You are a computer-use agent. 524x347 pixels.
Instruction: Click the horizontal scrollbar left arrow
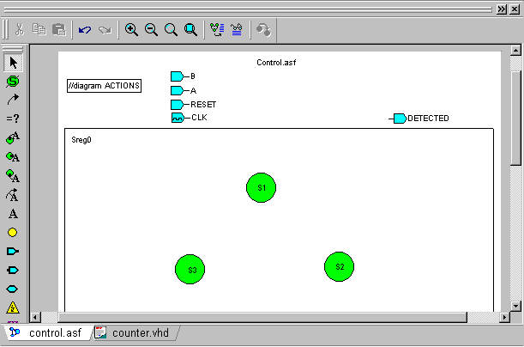[x=36, y=318]
